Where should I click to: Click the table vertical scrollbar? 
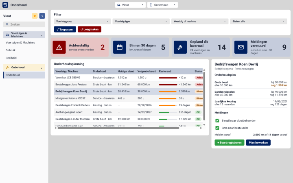tap(204, 96)
